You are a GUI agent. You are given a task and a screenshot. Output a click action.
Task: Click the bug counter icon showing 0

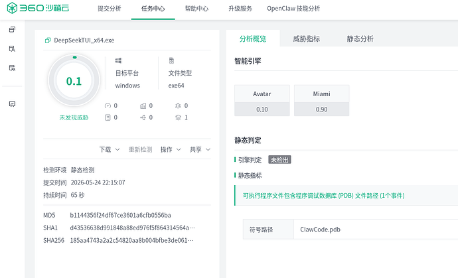[x=178, y=105]
